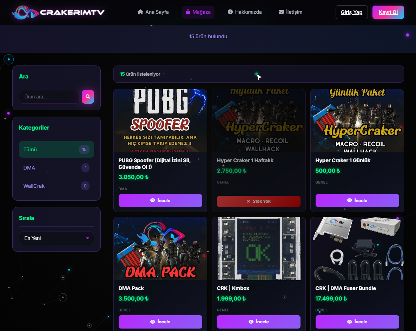Click the pink search magnifier button
The image size is (416, 331).
coord(88,97)
